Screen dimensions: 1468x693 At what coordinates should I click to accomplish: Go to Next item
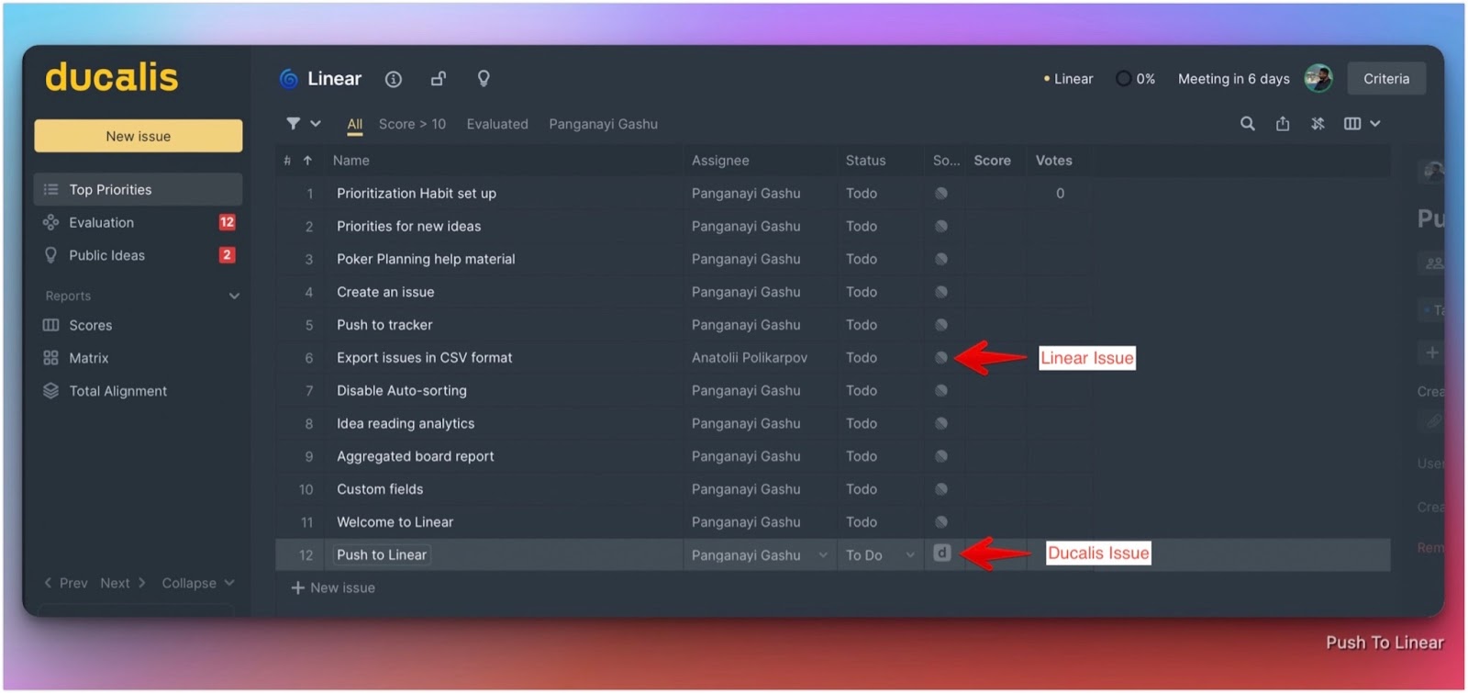click(123, 584)
